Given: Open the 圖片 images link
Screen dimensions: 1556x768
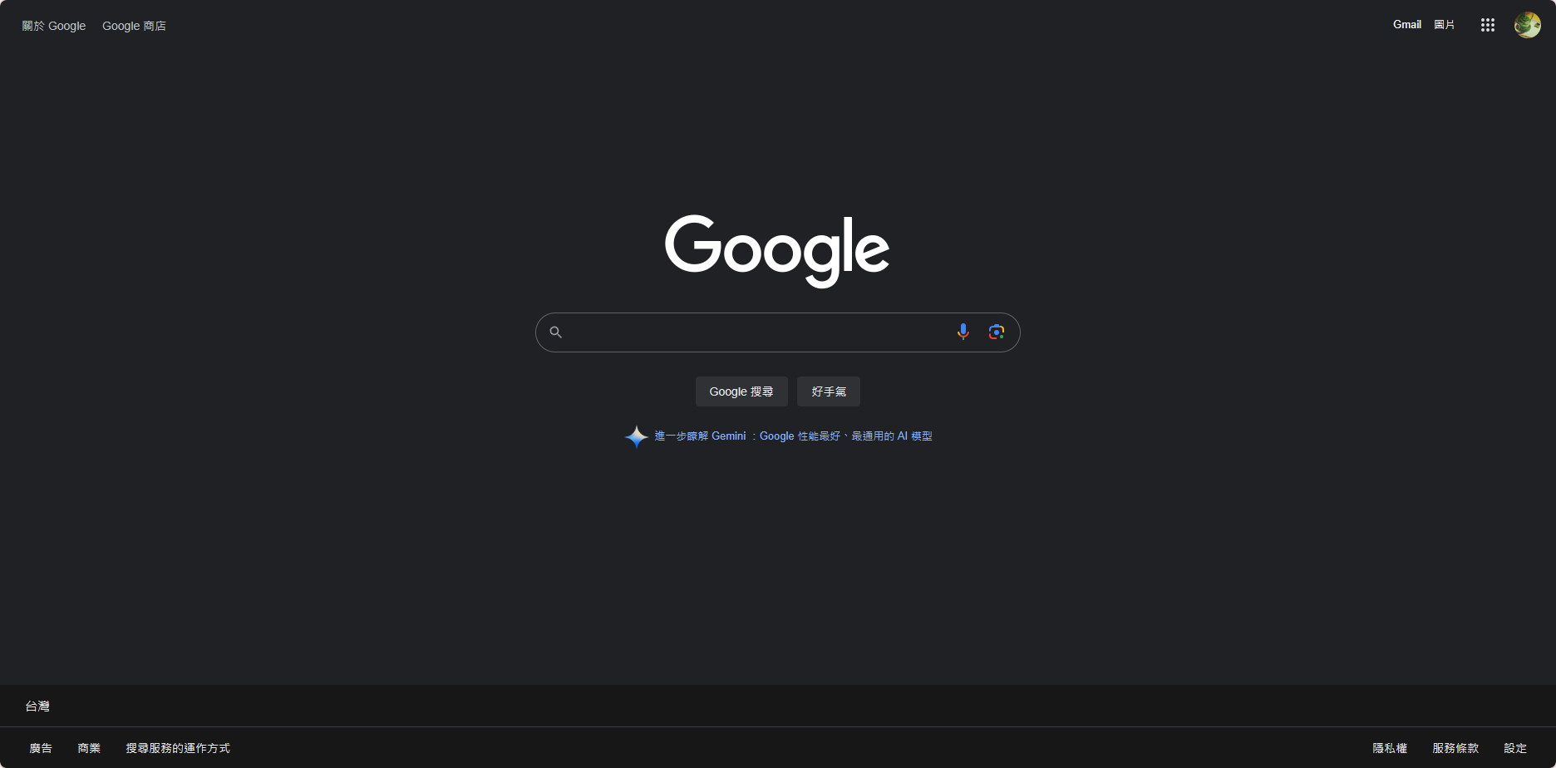Looking at the screenshot, I should pos(1445,25).
